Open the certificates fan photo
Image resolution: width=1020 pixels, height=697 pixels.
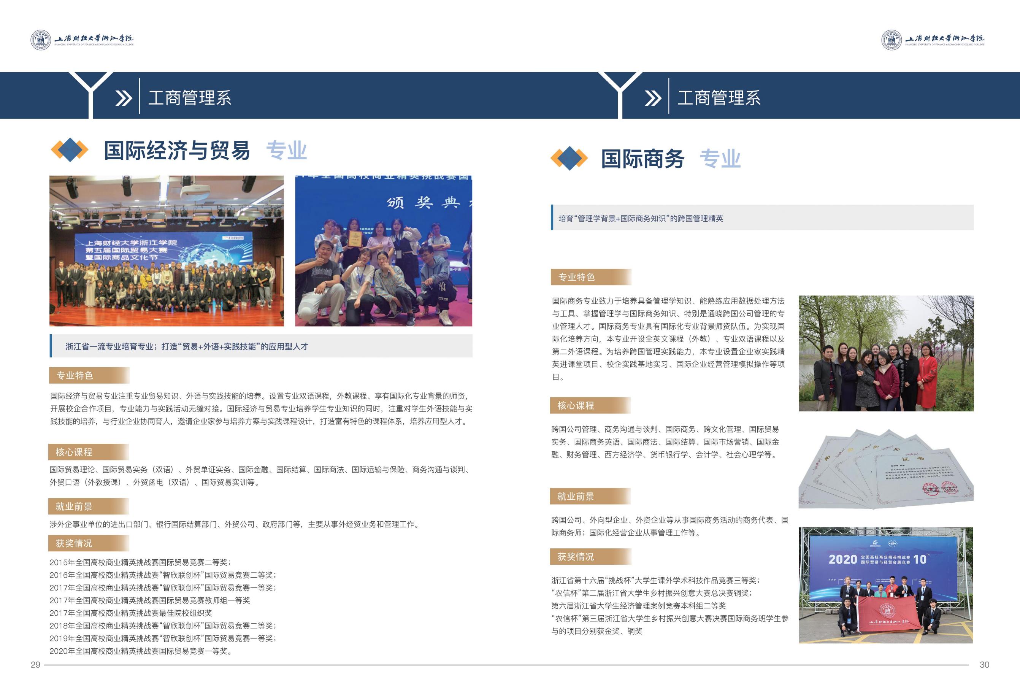pyautogui.click(x=886, y=469)
